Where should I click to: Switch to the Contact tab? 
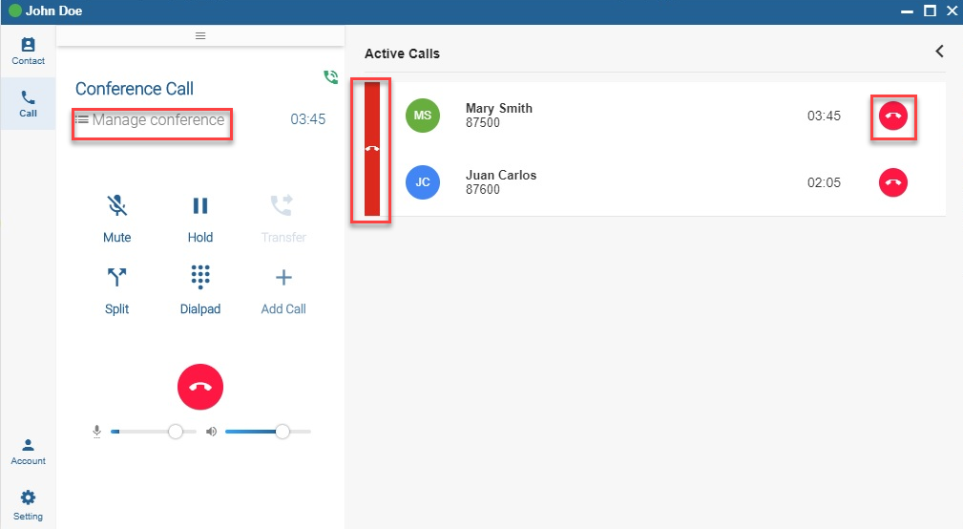[28, 51]
